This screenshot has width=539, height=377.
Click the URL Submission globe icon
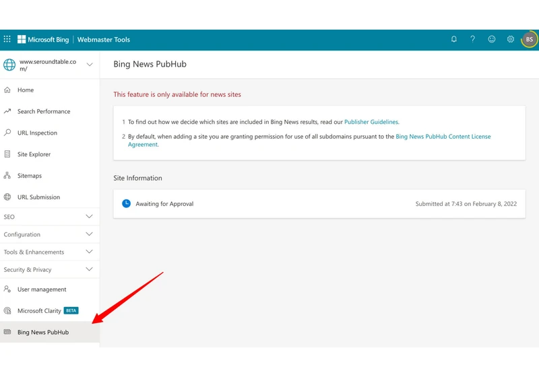(7, 197)
